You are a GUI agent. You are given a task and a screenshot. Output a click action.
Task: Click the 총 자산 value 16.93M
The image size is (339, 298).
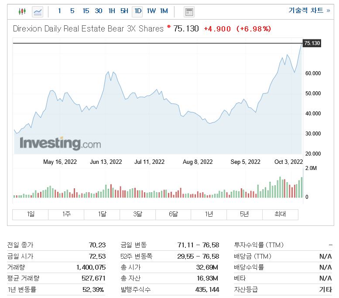click(x=207, y=278)
